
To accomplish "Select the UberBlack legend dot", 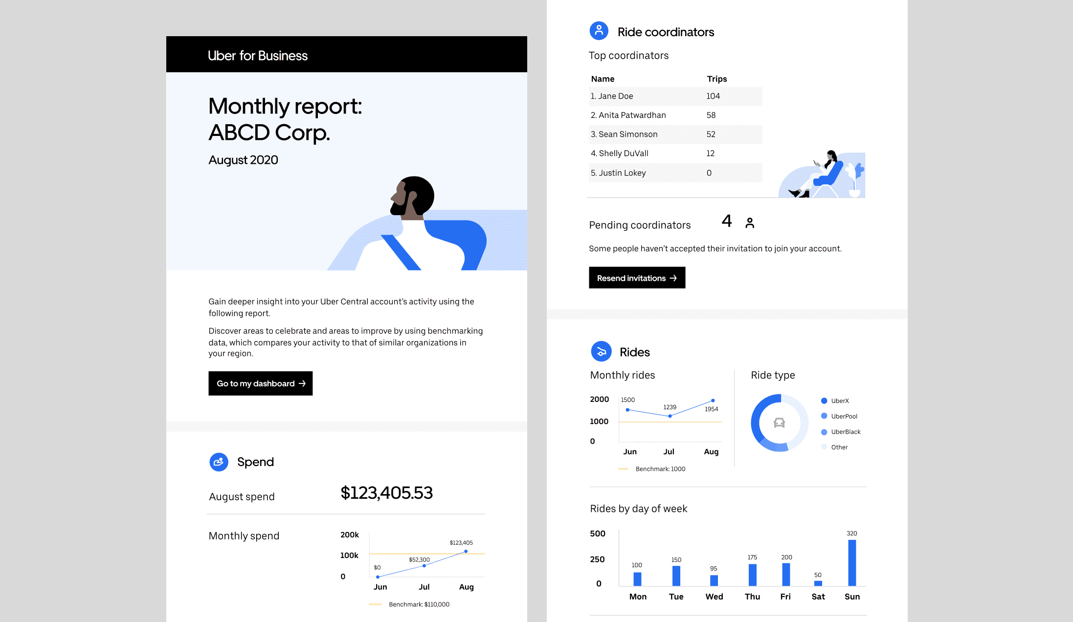I will [x=824, y=432].
